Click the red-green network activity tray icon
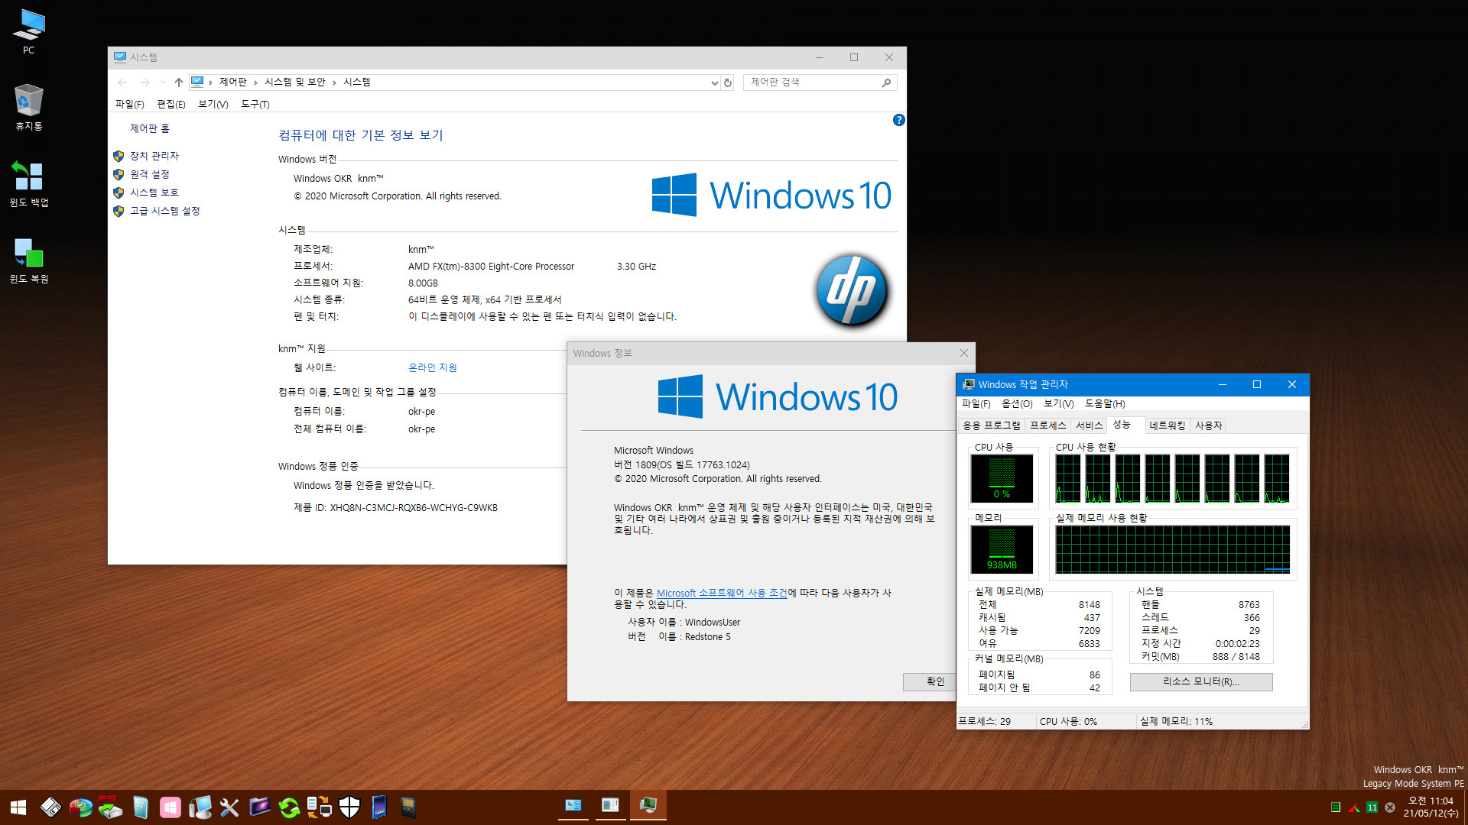The width and height of the screenshot is (1468, 825). [x=1354, y=807]
